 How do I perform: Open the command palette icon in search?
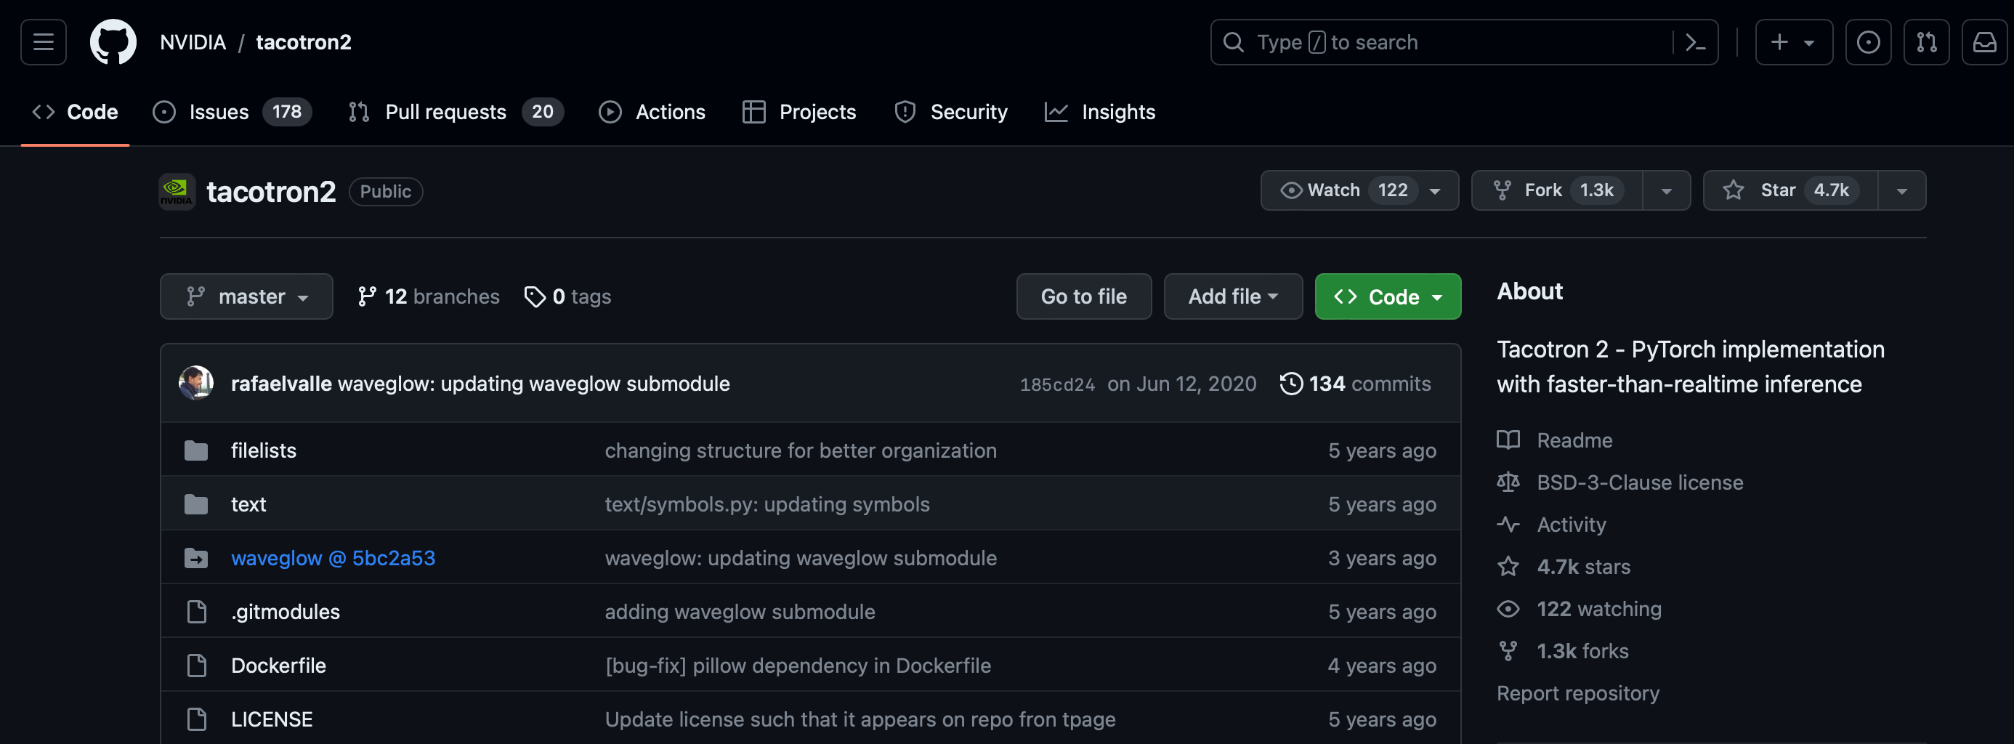[x=1694, y=42]
